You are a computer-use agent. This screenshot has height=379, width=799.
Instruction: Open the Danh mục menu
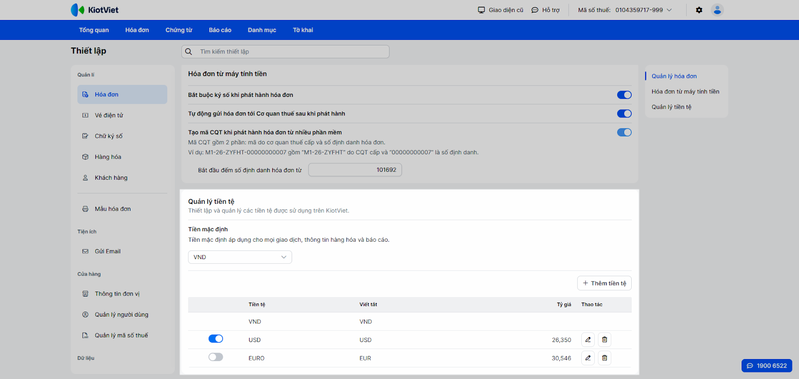(262, 30)
